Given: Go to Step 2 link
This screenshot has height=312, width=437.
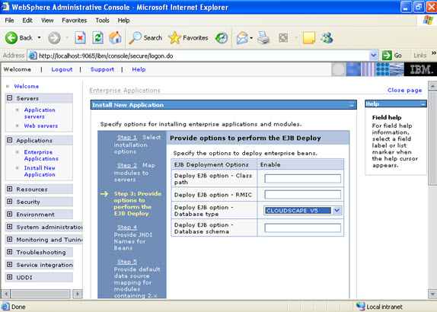Looking at the screenshot, I should coord(127,165).
